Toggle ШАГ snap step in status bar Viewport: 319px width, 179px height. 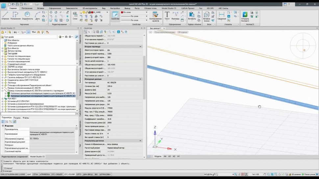pyautogui.click(x=29, y=174)
